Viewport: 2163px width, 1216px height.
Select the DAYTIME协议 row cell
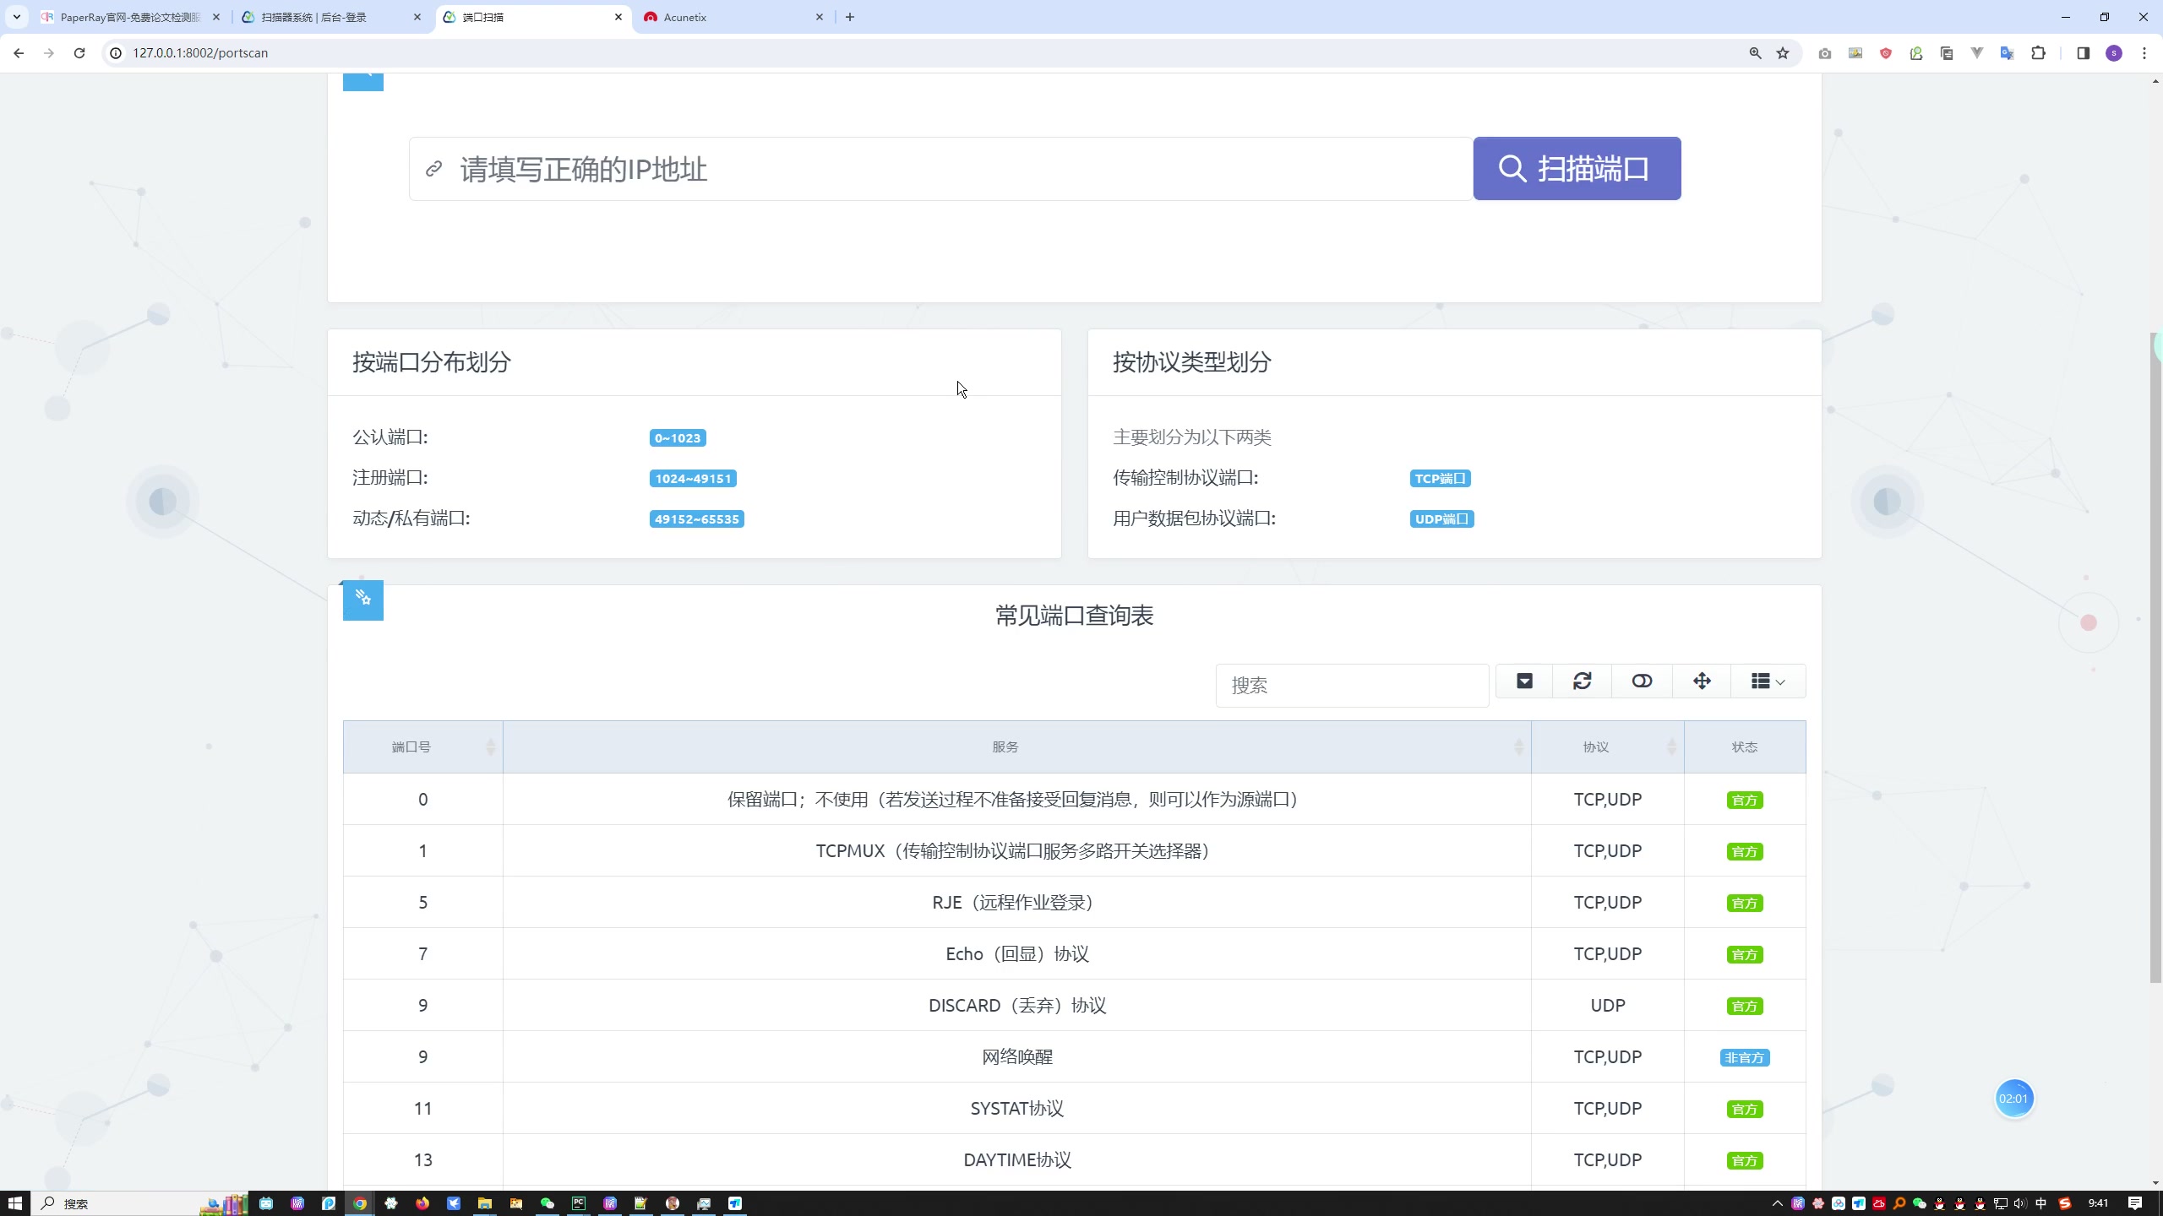pos(1016,1160)
